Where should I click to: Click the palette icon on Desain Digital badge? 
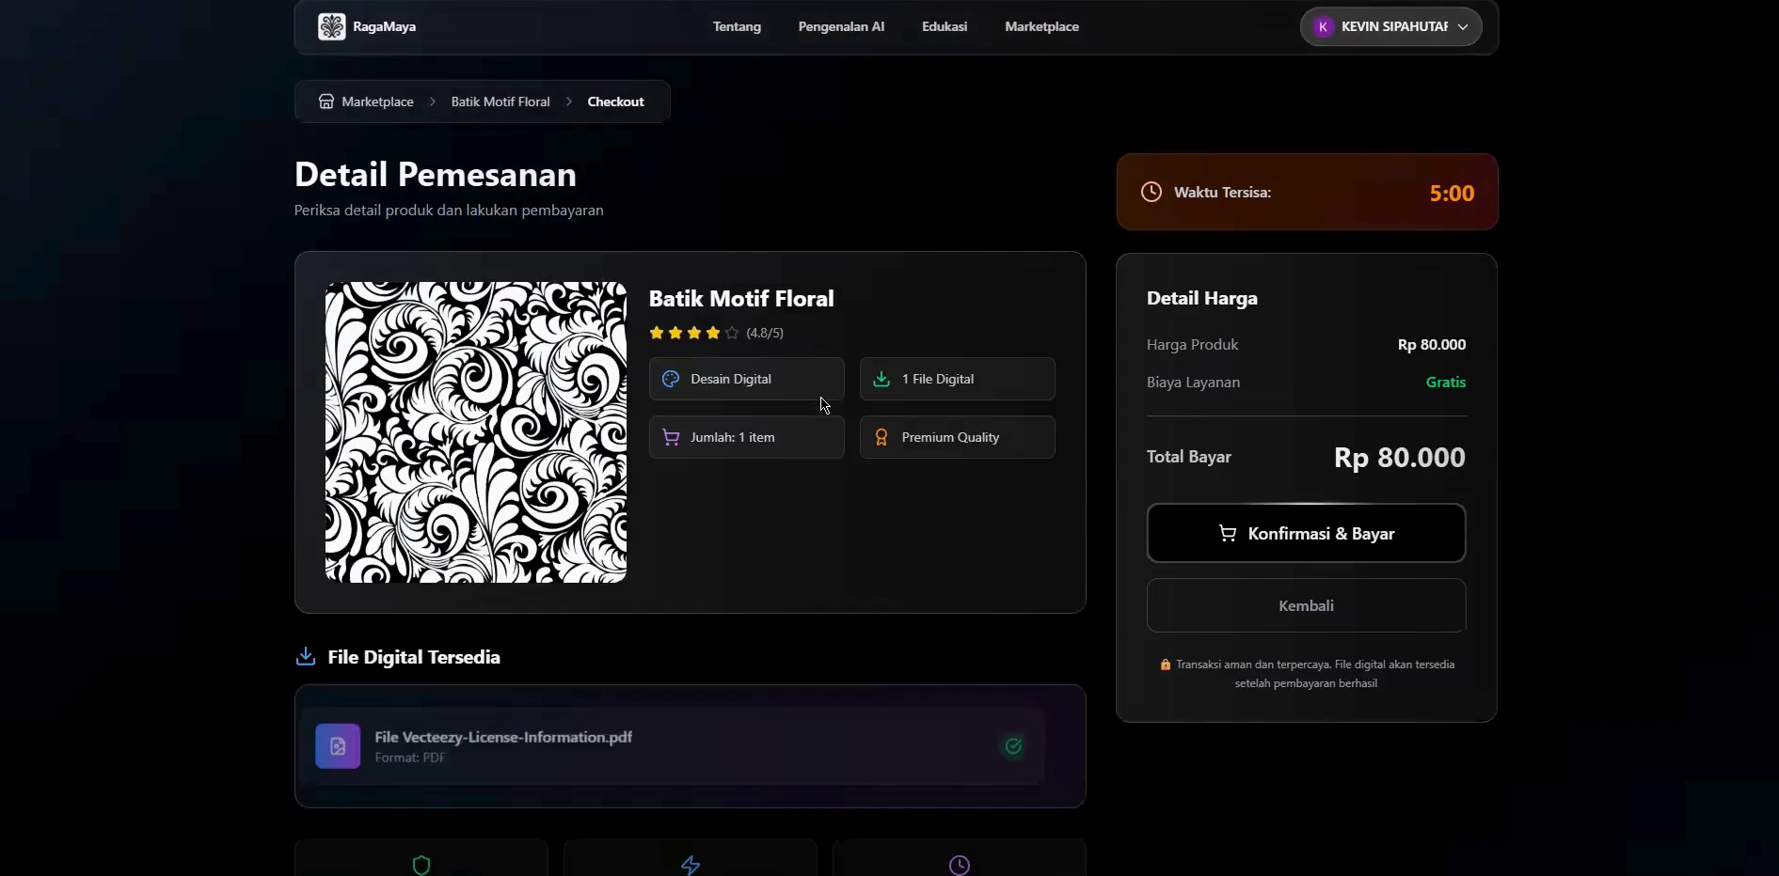click(x=670, y=378)
